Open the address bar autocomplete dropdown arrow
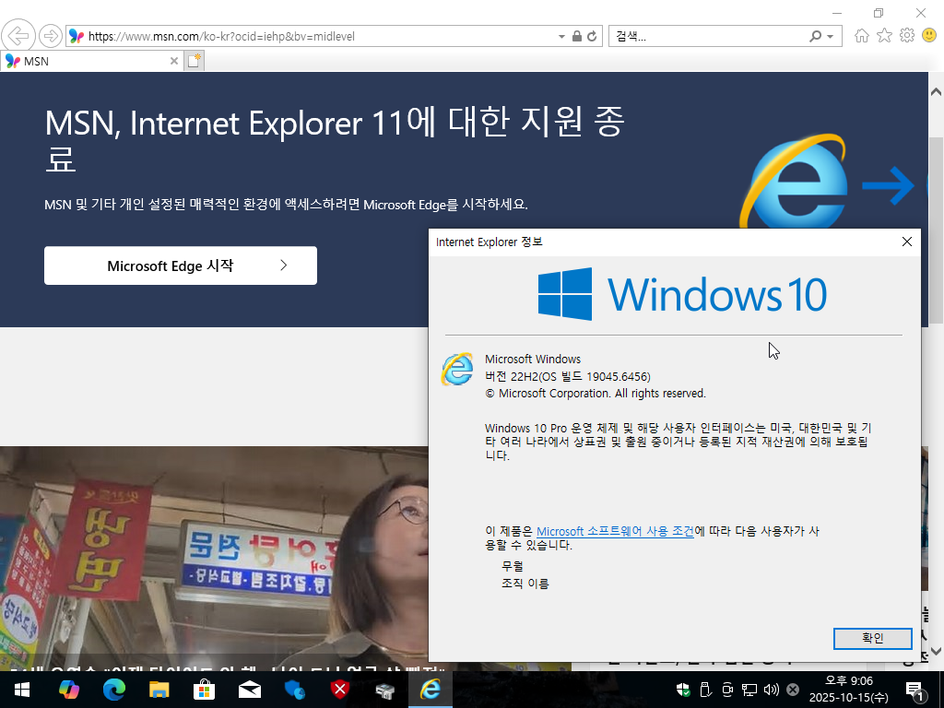 pos(561,37)
